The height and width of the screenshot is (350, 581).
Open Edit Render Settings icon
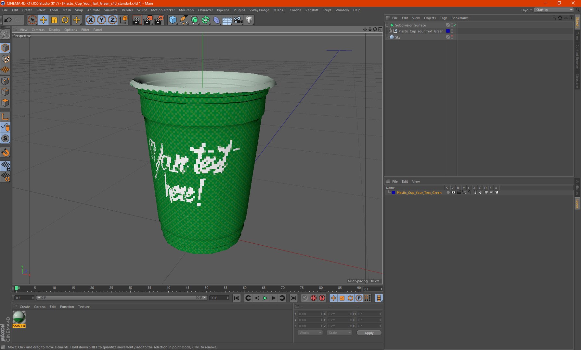159,20
